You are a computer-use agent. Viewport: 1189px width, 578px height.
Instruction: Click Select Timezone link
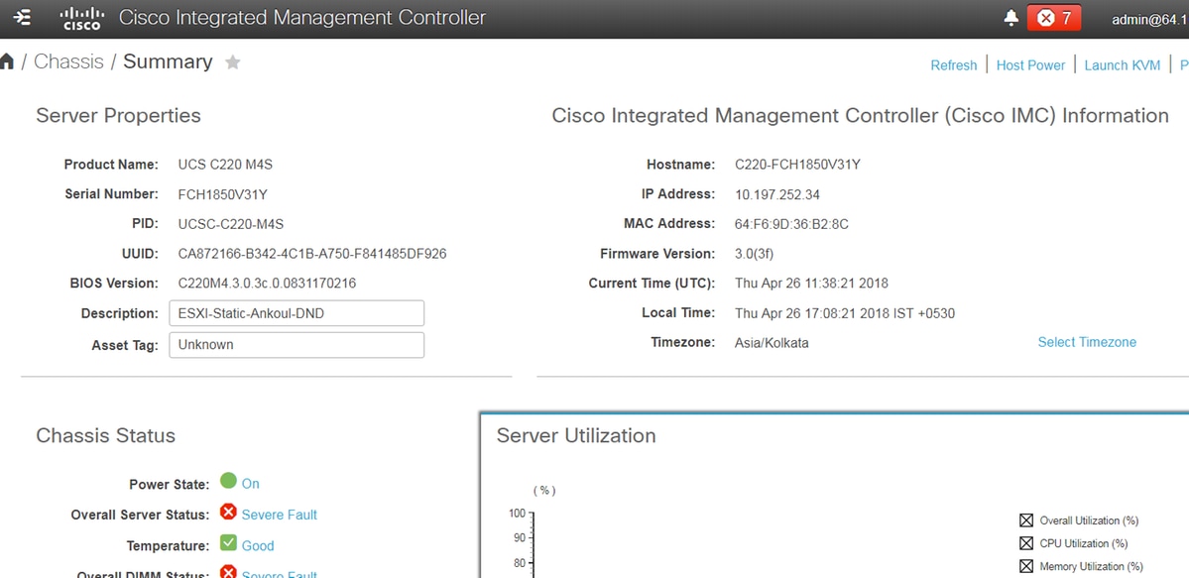(1087, 342)
